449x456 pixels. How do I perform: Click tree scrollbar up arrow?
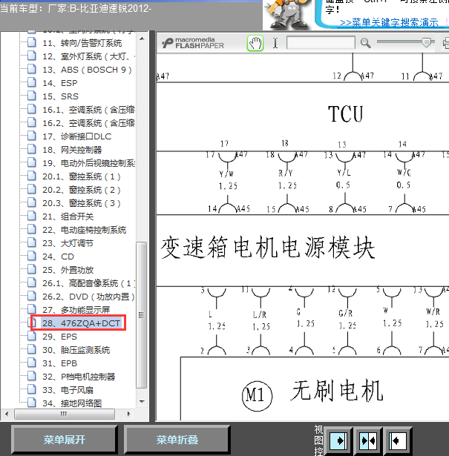(142, 39)
